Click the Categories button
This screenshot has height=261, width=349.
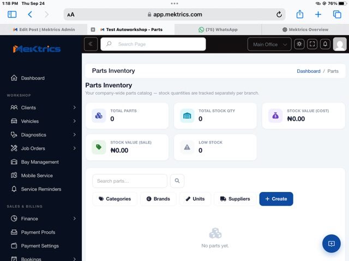pos(115,199)
